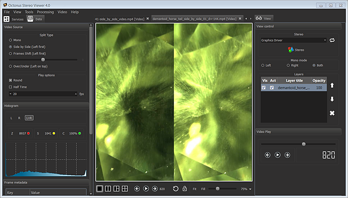348x198 pixels.
Task: Move layer down with the down arrow
Action: click(x=332, y=99)
